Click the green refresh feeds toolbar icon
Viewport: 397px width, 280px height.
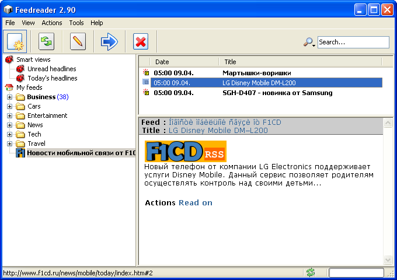click(46, 41)
